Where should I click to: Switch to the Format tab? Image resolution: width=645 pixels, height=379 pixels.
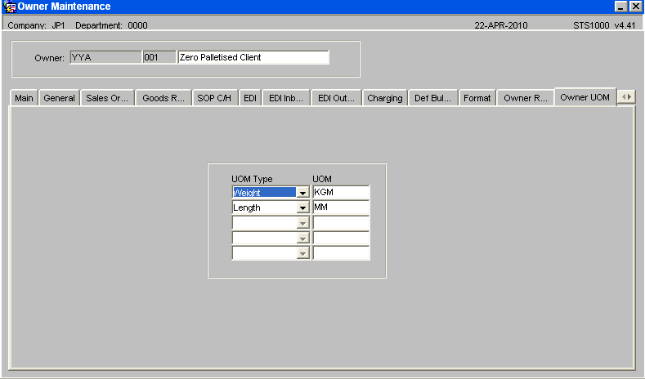click(477, 98)
